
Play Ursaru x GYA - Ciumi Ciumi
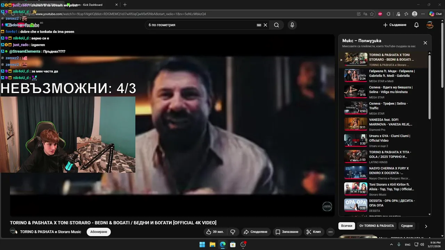(x=384, y=140)
